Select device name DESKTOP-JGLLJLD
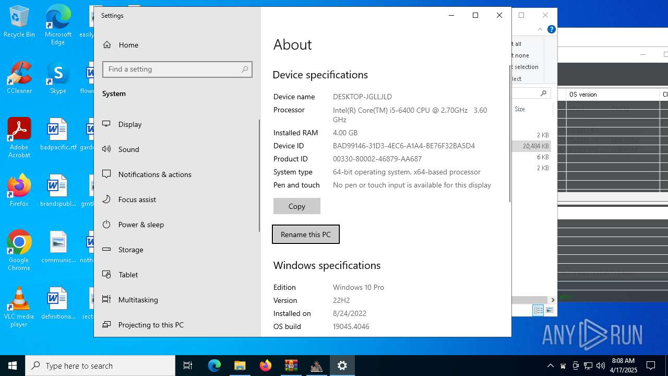 click(x=362, y=97)
